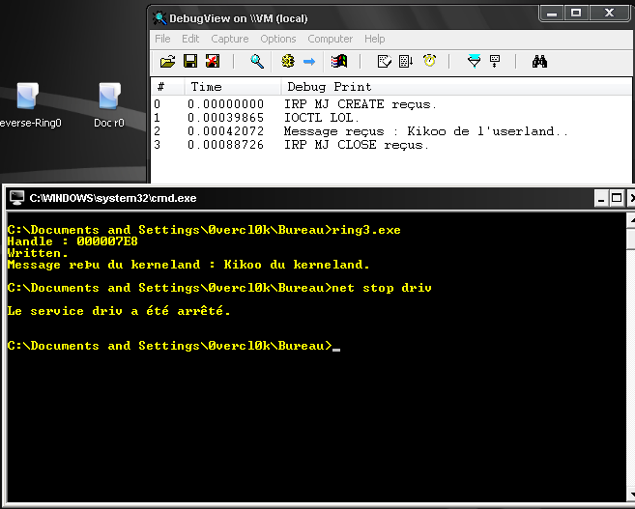Click the magnifier Capture toggle icon
Image resolution: width=635 pixels, height=509 pixels.
257,62
